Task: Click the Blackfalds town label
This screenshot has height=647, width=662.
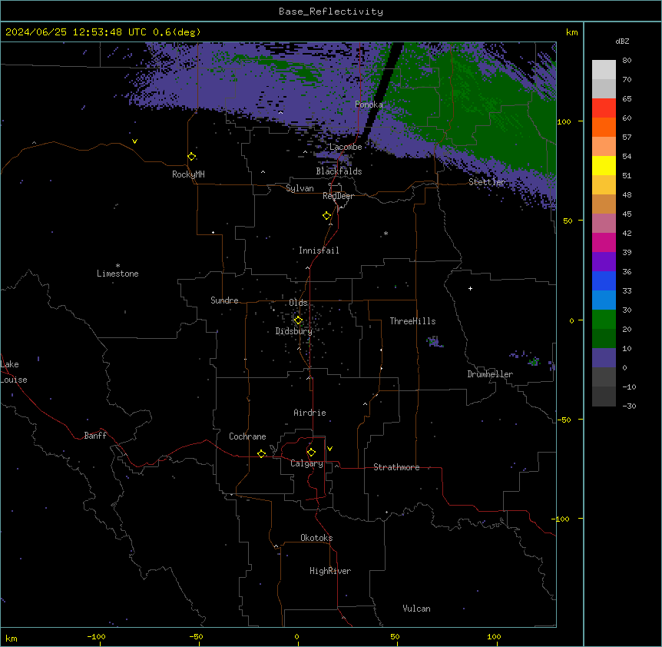Action: [339, 171]
